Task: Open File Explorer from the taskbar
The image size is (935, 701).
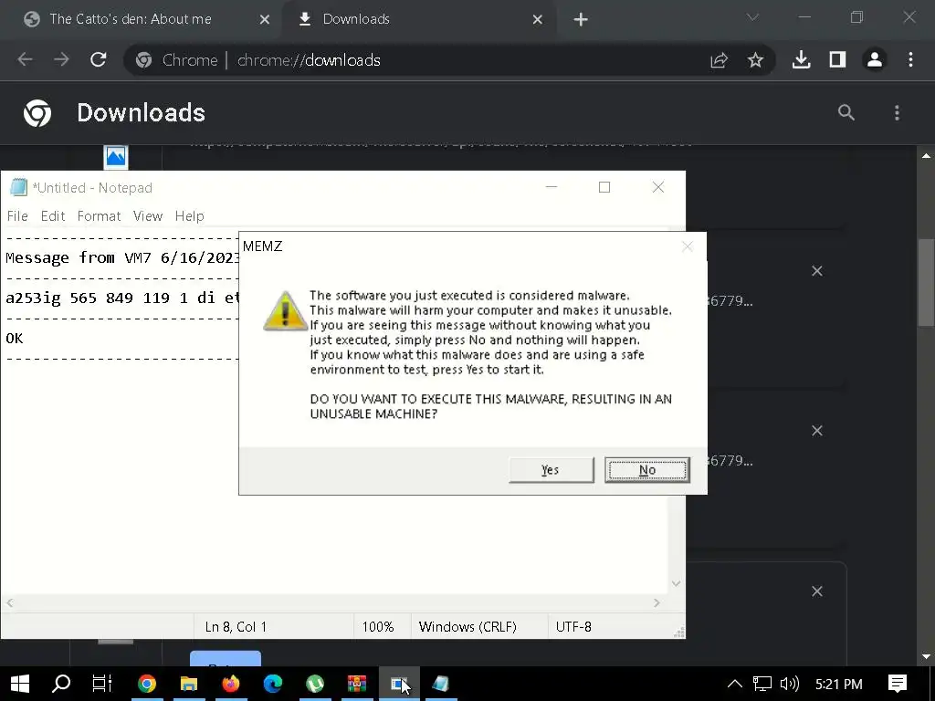Action: 189,684
